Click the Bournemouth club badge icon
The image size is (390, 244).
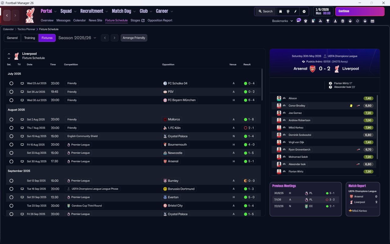[x=165, y=145]
